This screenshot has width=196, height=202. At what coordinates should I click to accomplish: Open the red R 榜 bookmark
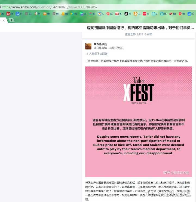pos(182,14)
